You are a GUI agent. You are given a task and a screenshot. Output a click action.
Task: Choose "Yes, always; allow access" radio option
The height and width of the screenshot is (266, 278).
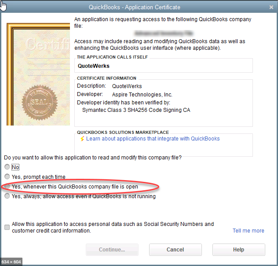(x=7, y=196)
